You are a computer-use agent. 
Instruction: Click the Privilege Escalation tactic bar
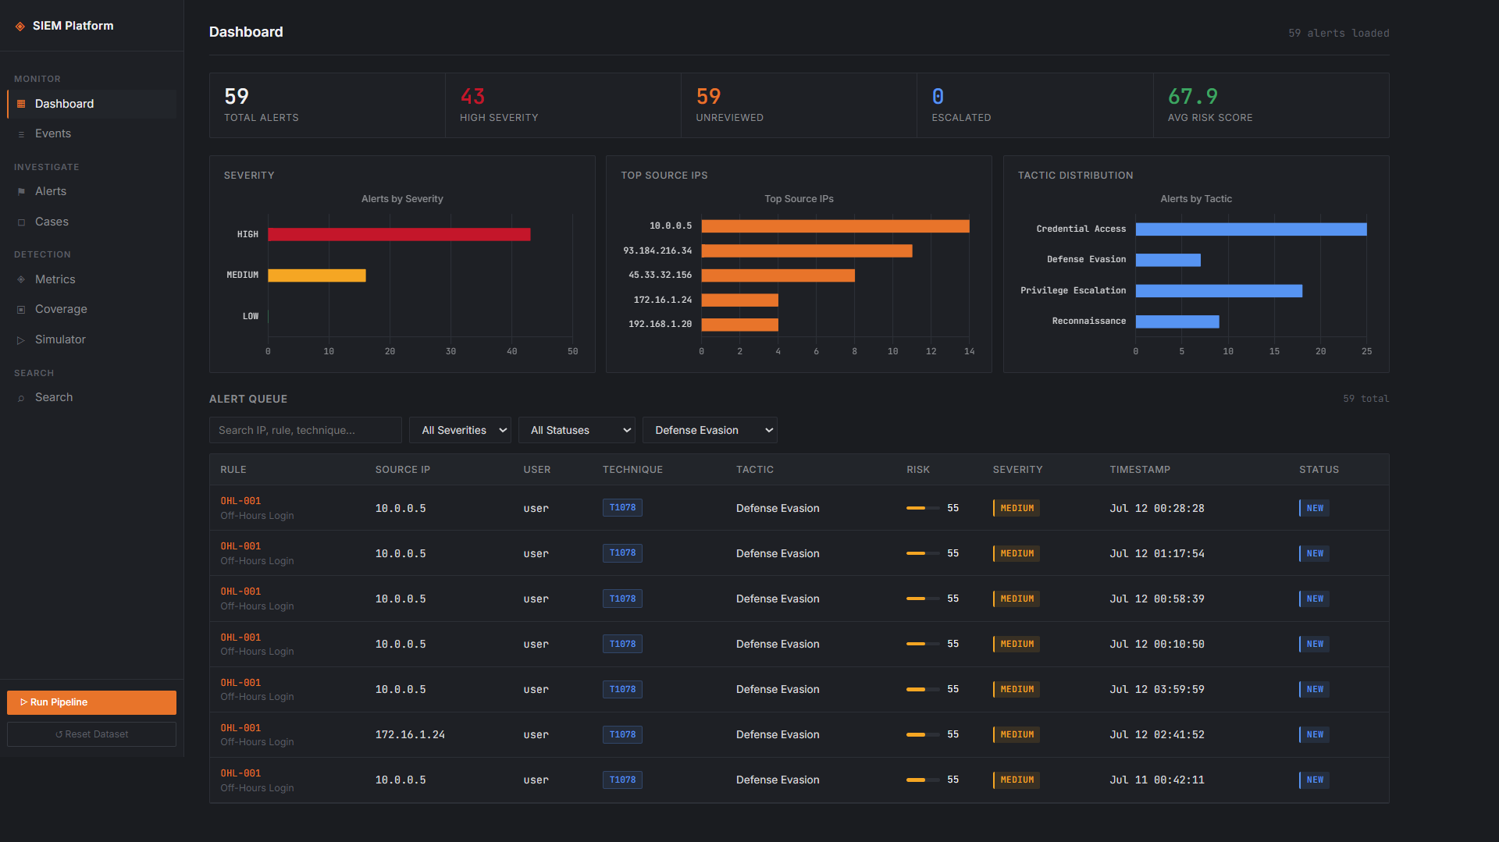tap(1219, 291)
